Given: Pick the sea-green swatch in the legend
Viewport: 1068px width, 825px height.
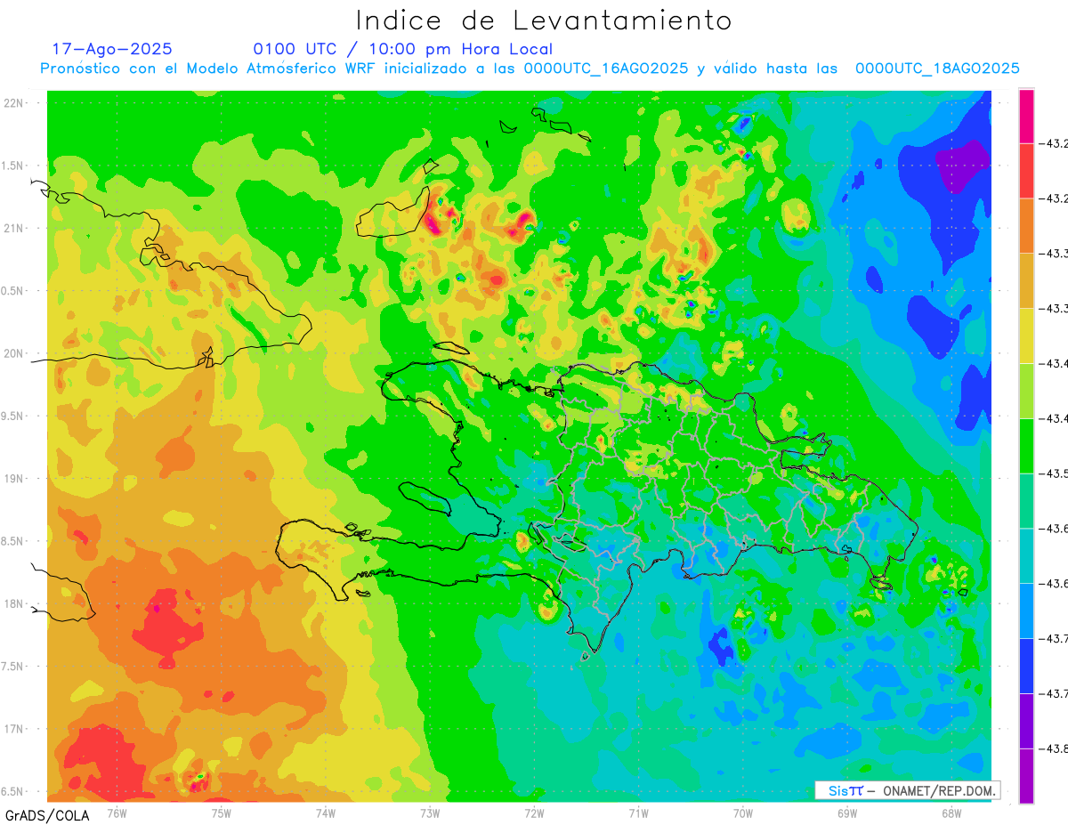Looking at the screenshot, I should click(x=1026, y=501).
